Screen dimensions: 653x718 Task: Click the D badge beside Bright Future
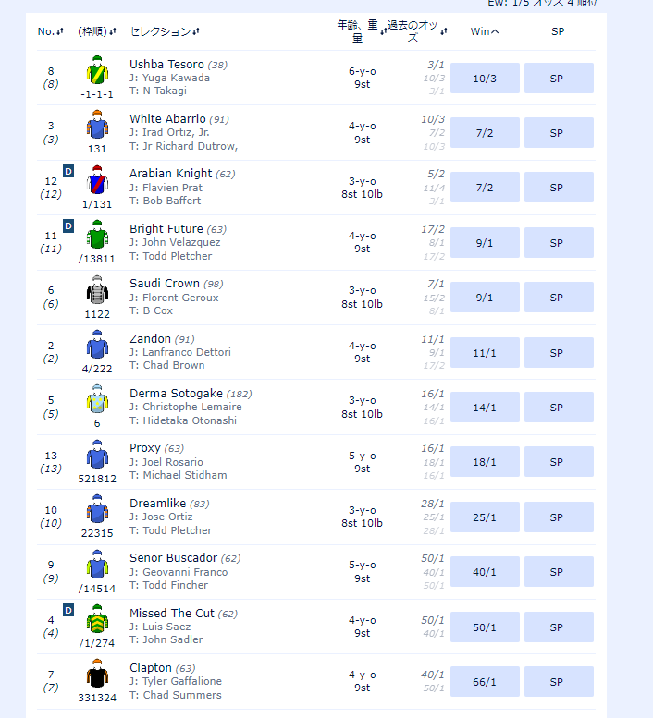pos(68,225)
